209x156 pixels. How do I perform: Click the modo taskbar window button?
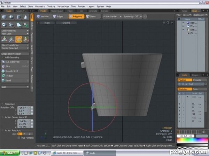point(100,153)
